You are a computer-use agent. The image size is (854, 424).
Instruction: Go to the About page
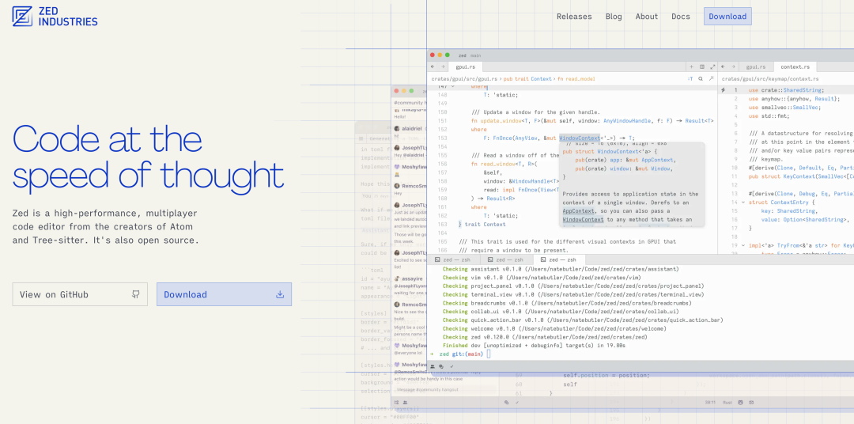[x=647, y=17]
